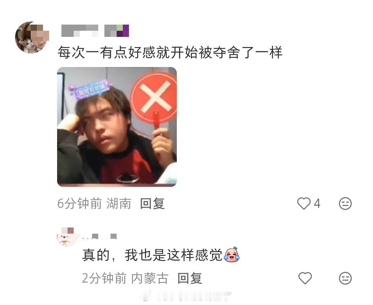Tap the crying-laughing emoji in the reply
This screenshot has width=373, height=305.
tap(232, 255)
